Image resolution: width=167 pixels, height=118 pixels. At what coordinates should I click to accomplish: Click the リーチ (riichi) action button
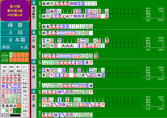click(25, 107)
